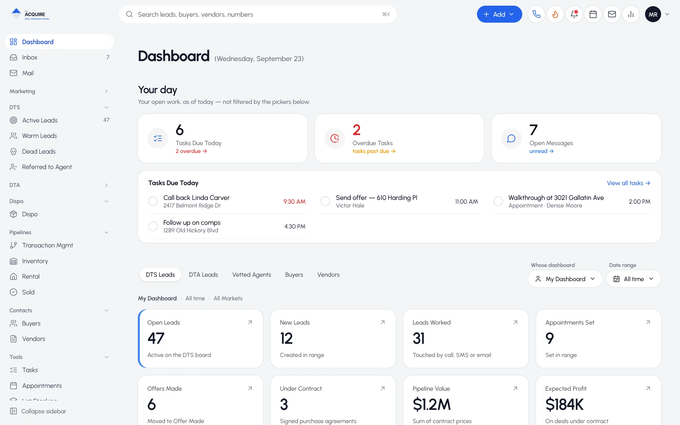
Task: Switch to Vetted Agents tab
Action: (x=252, y=275)
